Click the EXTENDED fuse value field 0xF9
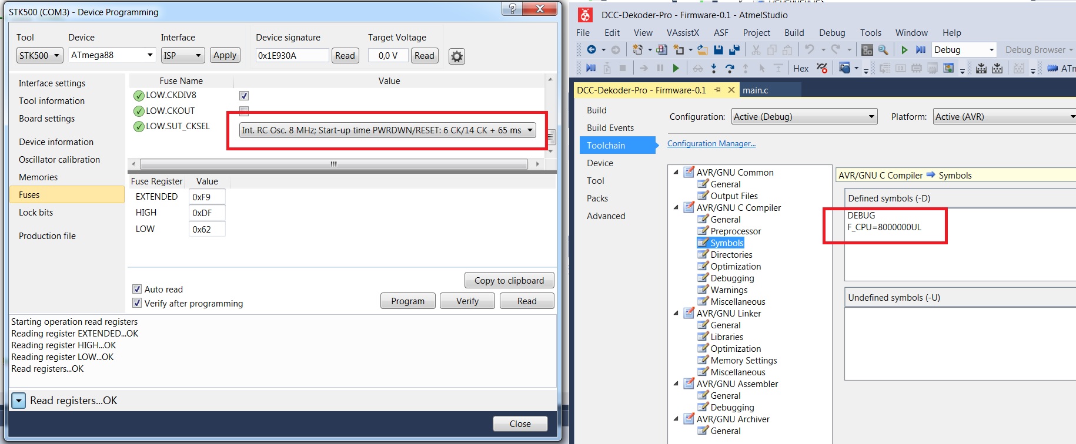 click(x=207, y=197)
